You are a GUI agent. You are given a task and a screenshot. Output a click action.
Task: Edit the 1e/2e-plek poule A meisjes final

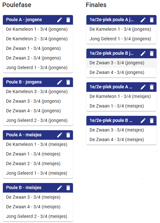pos(143,87)
